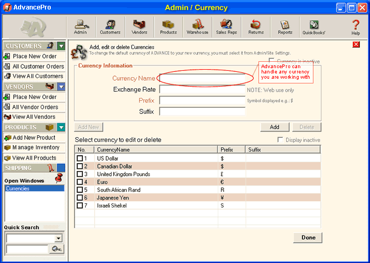Click the AdvancePro logo in toolbar
The image size is (370, 263).
coord(33,27)
